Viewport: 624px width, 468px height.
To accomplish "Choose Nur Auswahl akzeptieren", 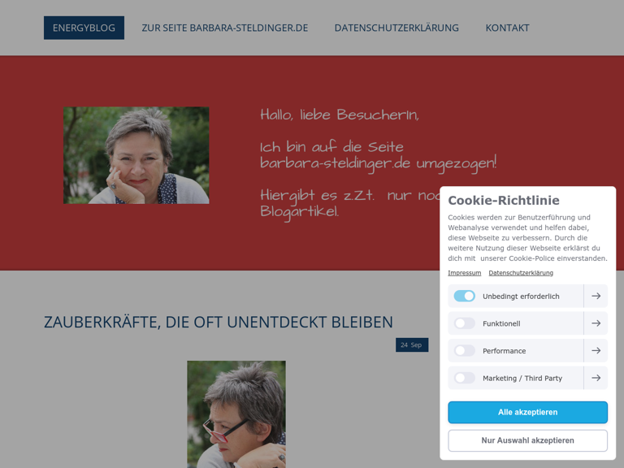I will click(527, 440).
